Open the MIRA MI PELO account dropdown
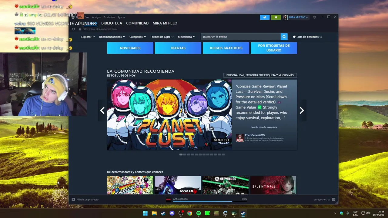 298,17
